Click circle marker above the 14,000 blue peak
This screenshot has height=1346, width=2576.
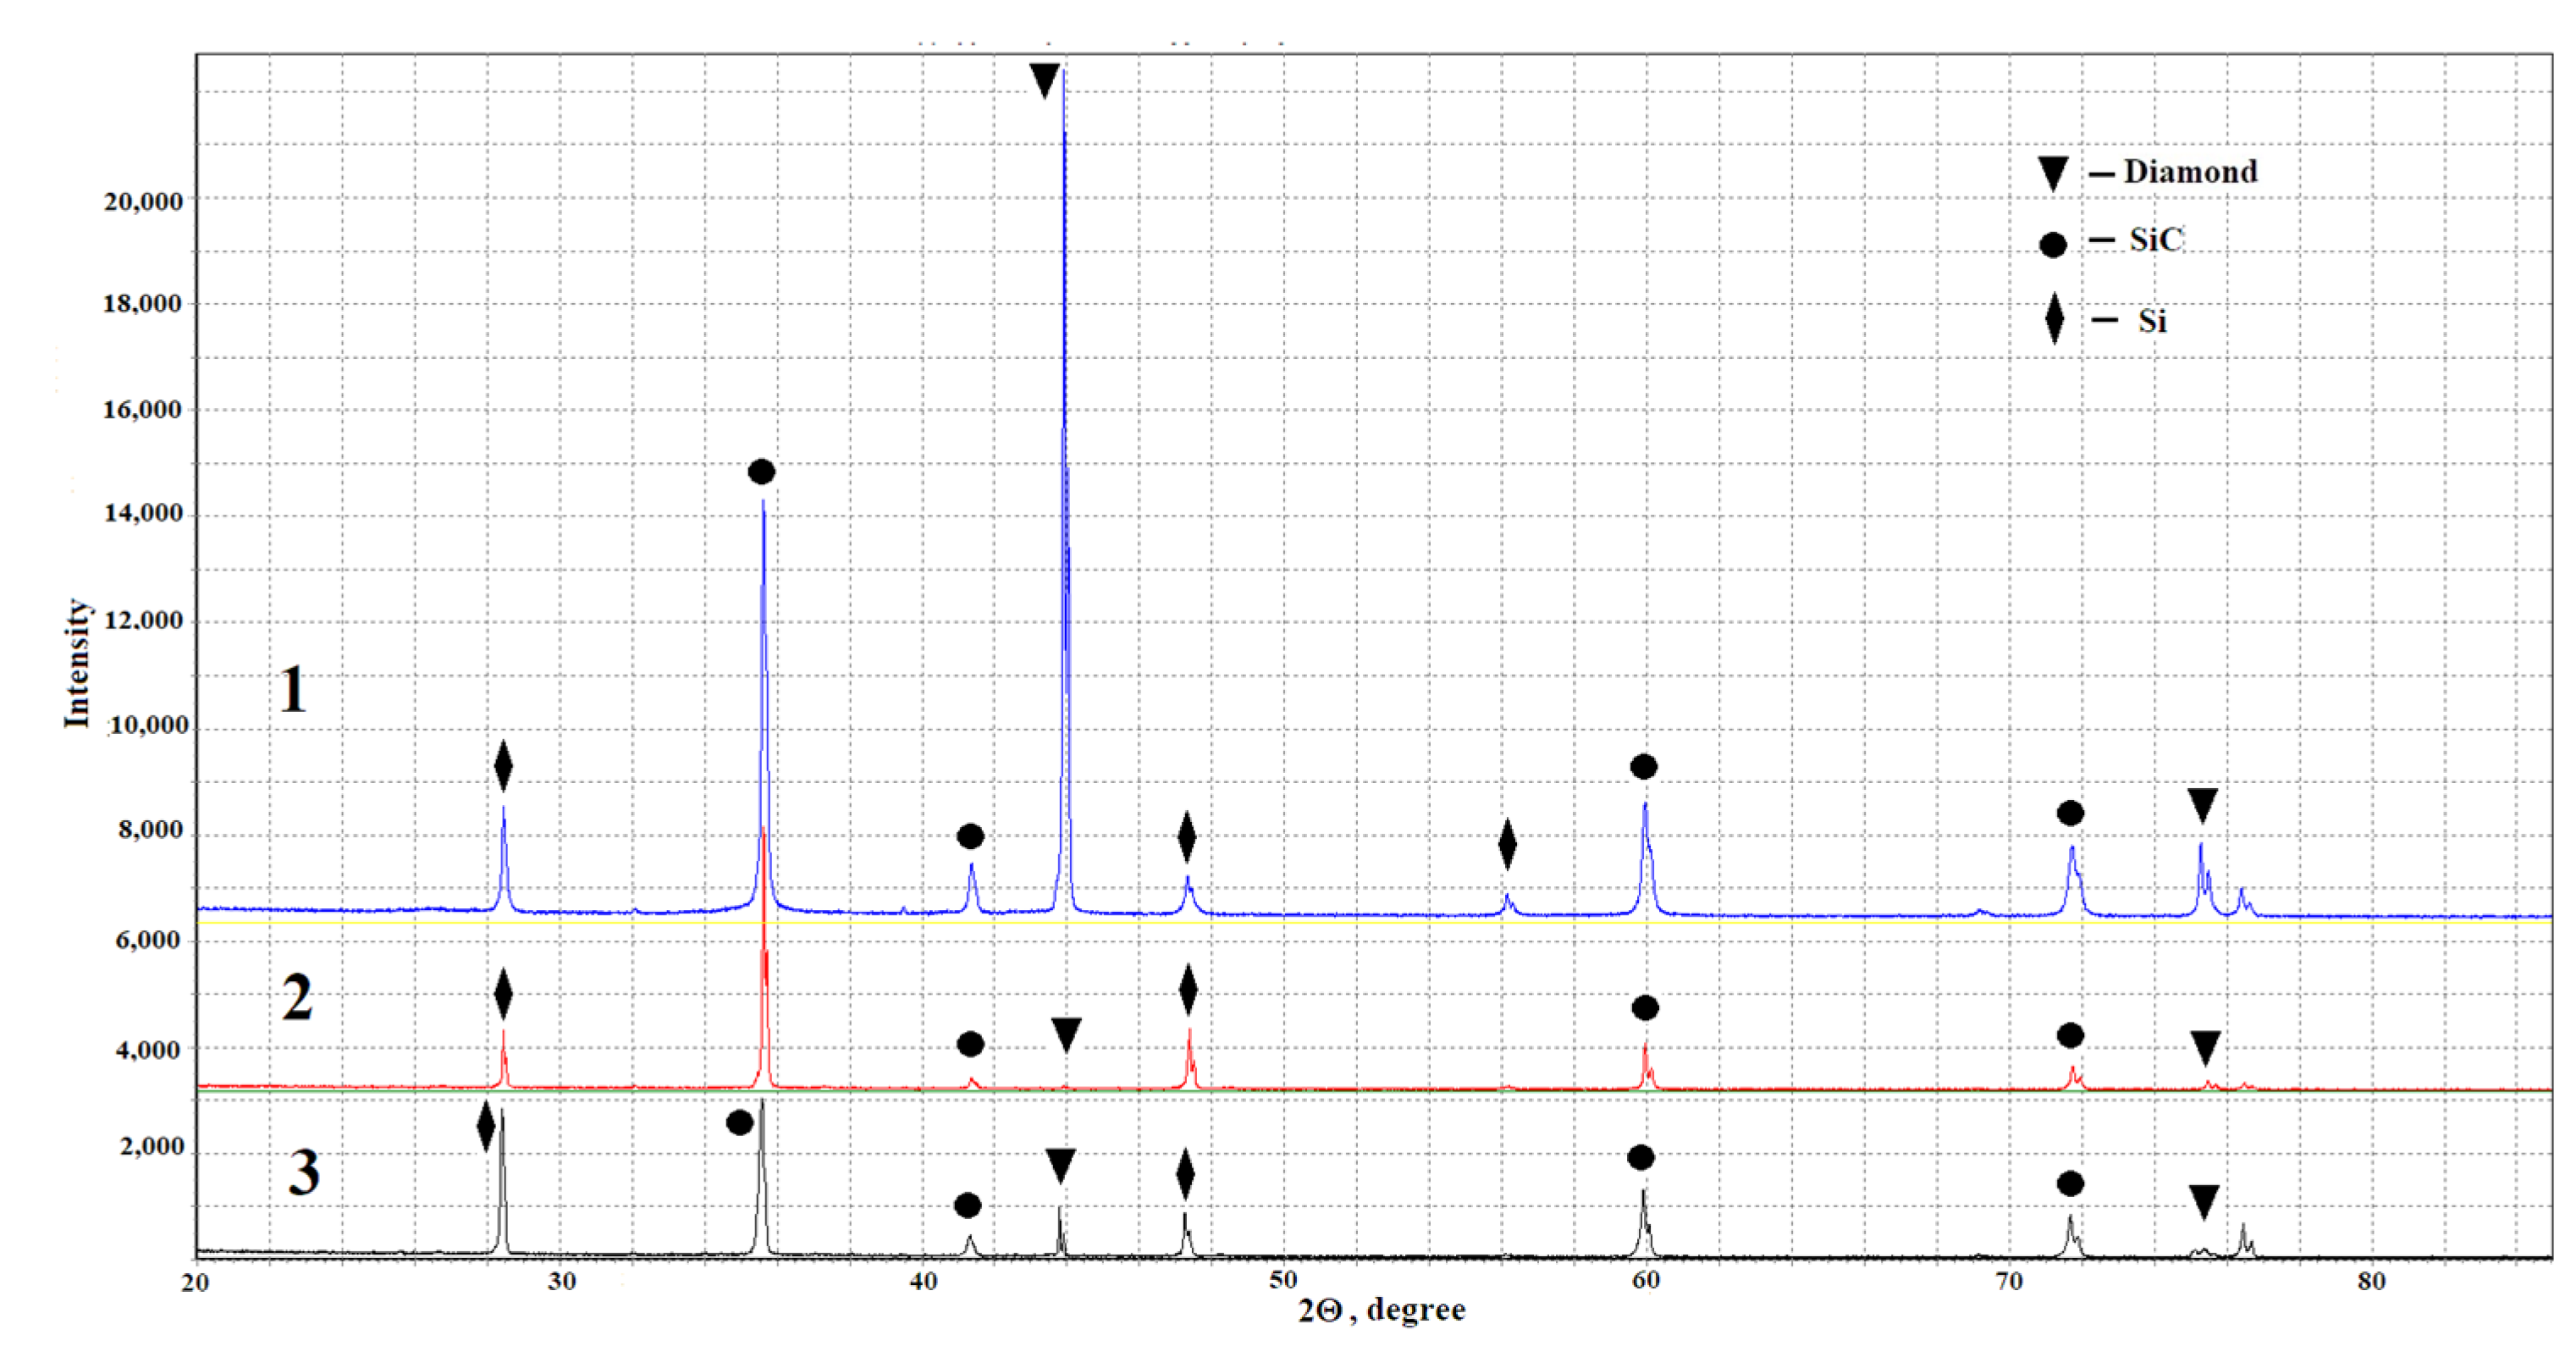(x=761, y=471)
